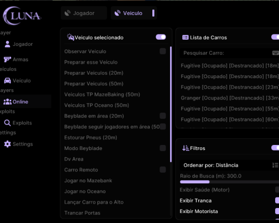Screen dimensions: 279x223
Task: Toggle the Filtros panel switch
Action: click(x=275, y=148)
